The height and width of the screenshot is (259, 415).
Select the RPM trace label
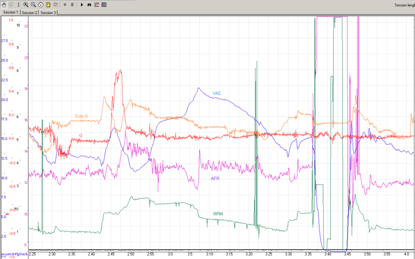click(x=219, y=213)
